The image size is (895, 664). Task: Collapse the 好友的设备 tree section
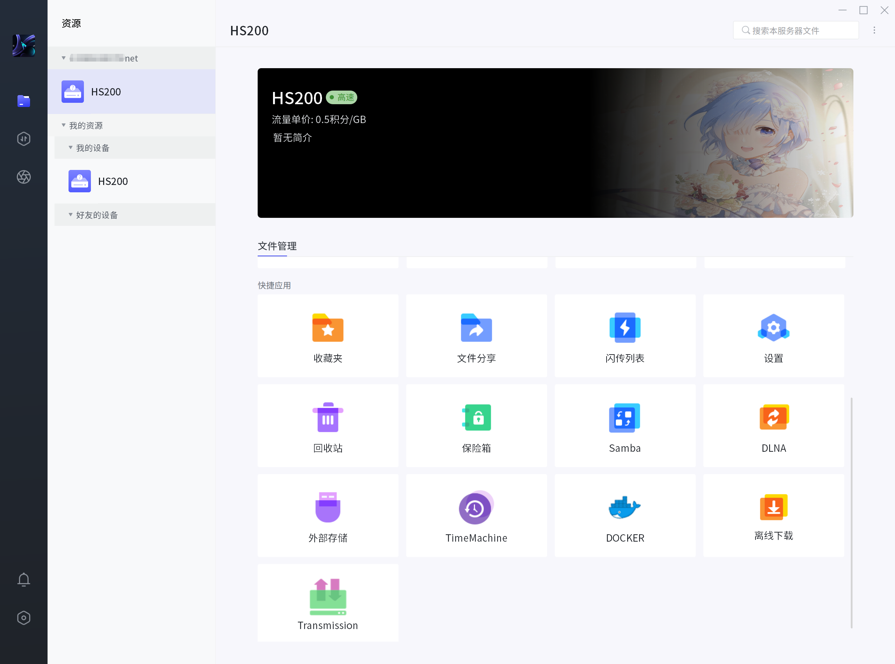coord(71,215)
